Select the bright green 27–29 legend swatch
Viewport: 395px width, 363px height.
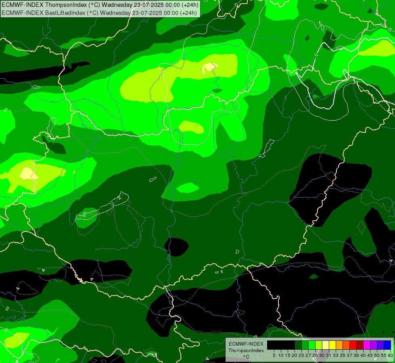click(x=312, y=345)
